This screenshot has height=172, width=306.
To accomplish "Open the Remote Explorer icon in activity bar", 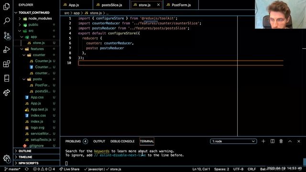I will (x=6, y=78).
